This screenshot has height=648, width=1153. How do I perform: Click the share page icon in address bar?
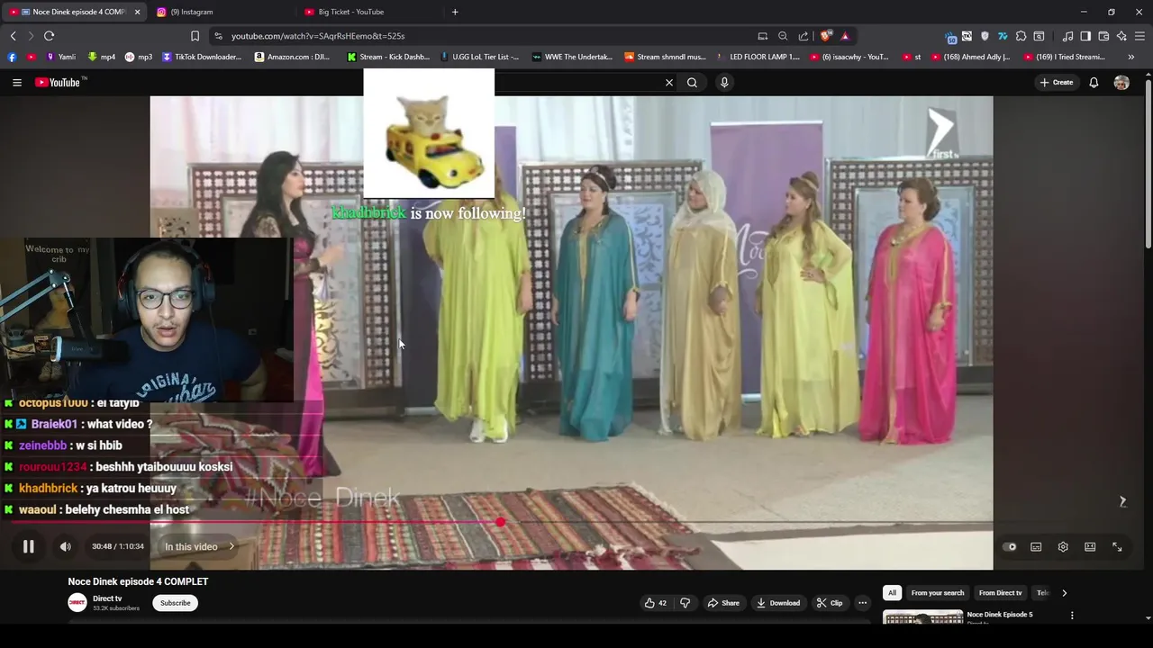[x=803, y=36]
